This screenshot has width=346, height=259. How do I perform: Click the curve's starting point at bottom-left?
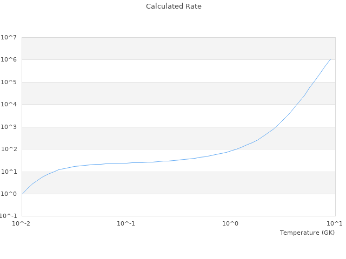(x=22, y=194)
